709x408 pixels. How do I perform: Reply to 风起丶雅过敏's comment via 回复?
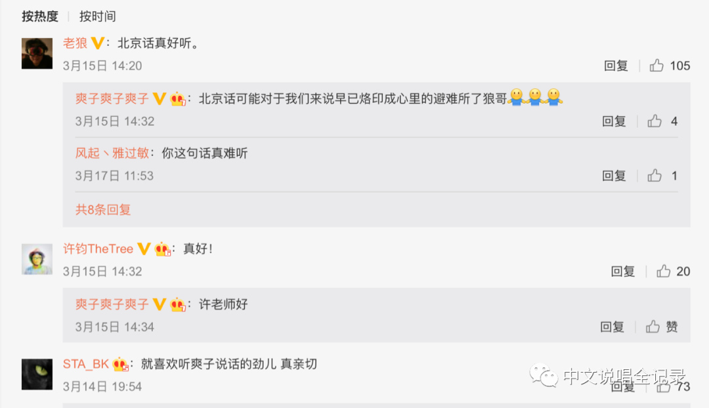tap(614, 176)
